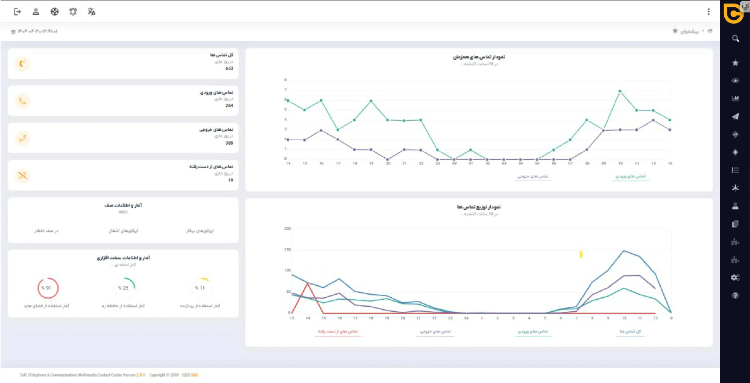Open the three-dot vertical menu

coord(709,12)
